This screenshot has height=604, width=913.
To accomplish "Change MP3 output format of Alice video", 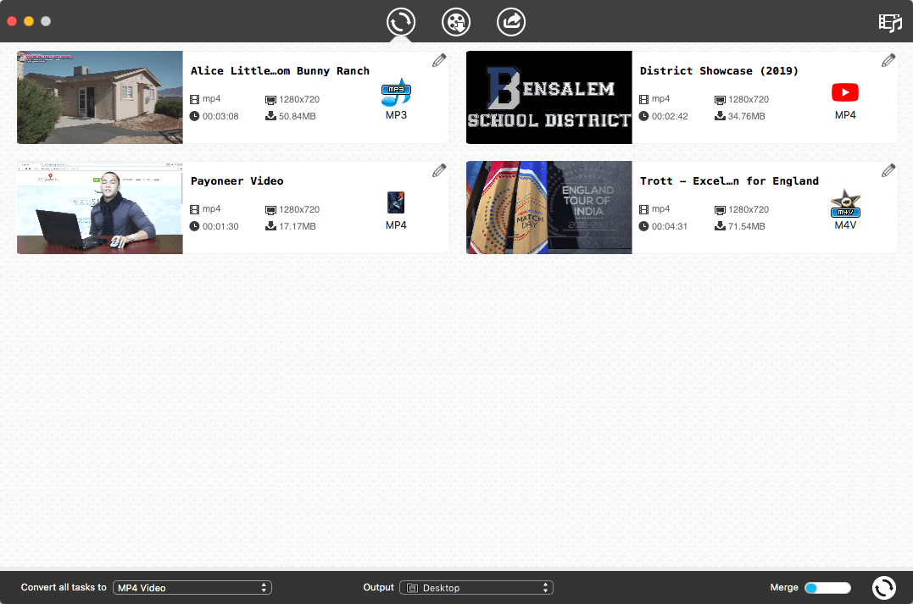I will [396, 92].
